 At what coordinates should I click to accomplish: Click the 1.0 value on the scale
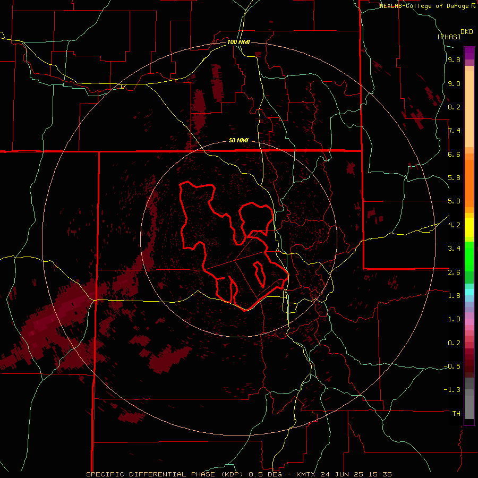(454, 319)
